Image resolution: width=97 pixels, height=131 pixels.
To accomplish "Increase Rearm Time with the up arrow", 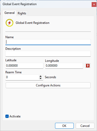I will pos(40,76).
